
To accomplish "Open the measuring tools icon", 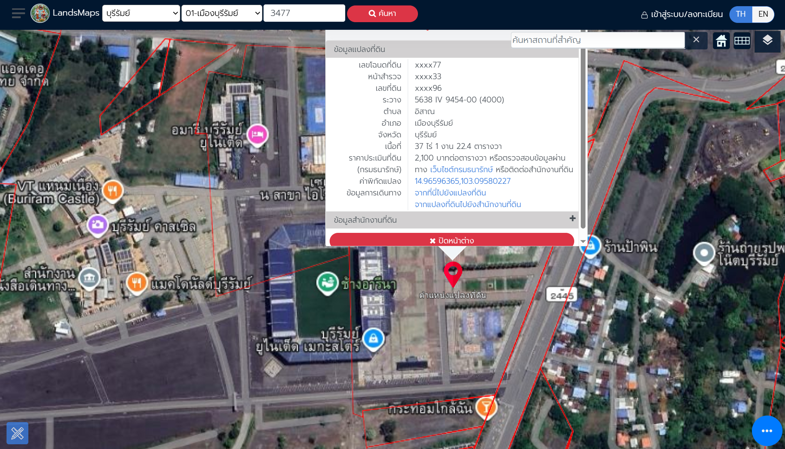I will [x=17, y=433].
